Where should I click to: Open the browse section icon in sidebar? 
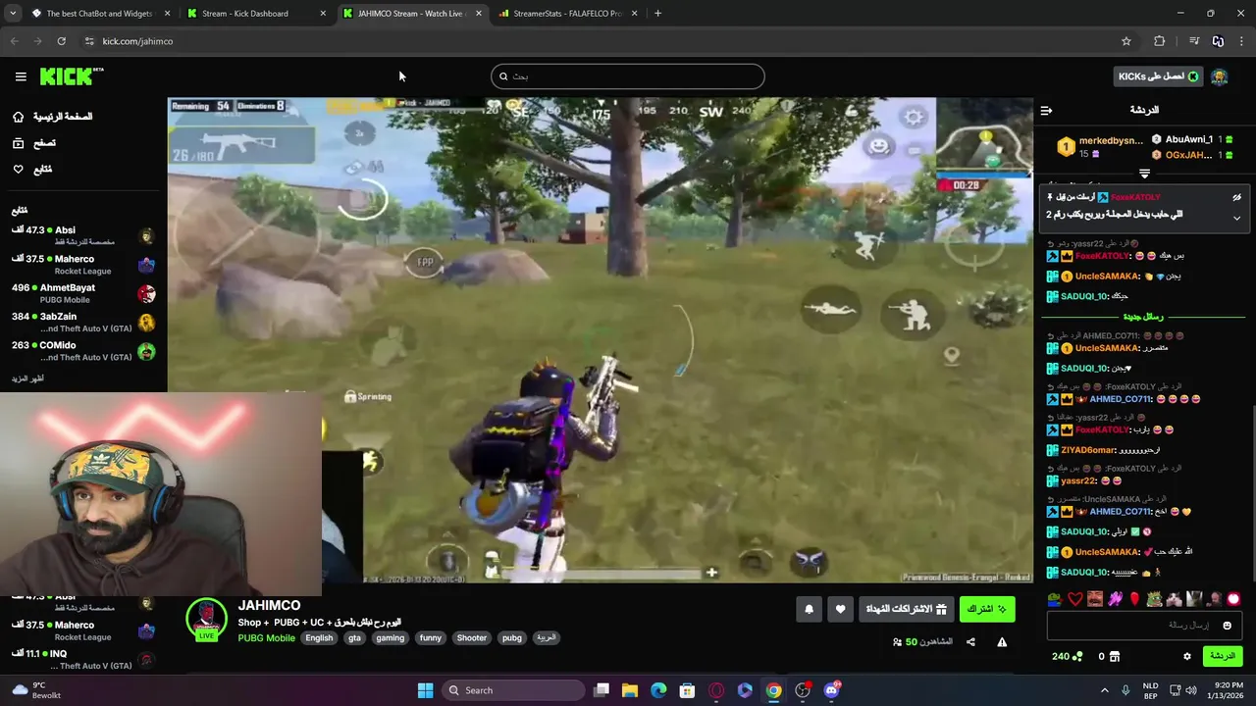(x=18, y=143)
